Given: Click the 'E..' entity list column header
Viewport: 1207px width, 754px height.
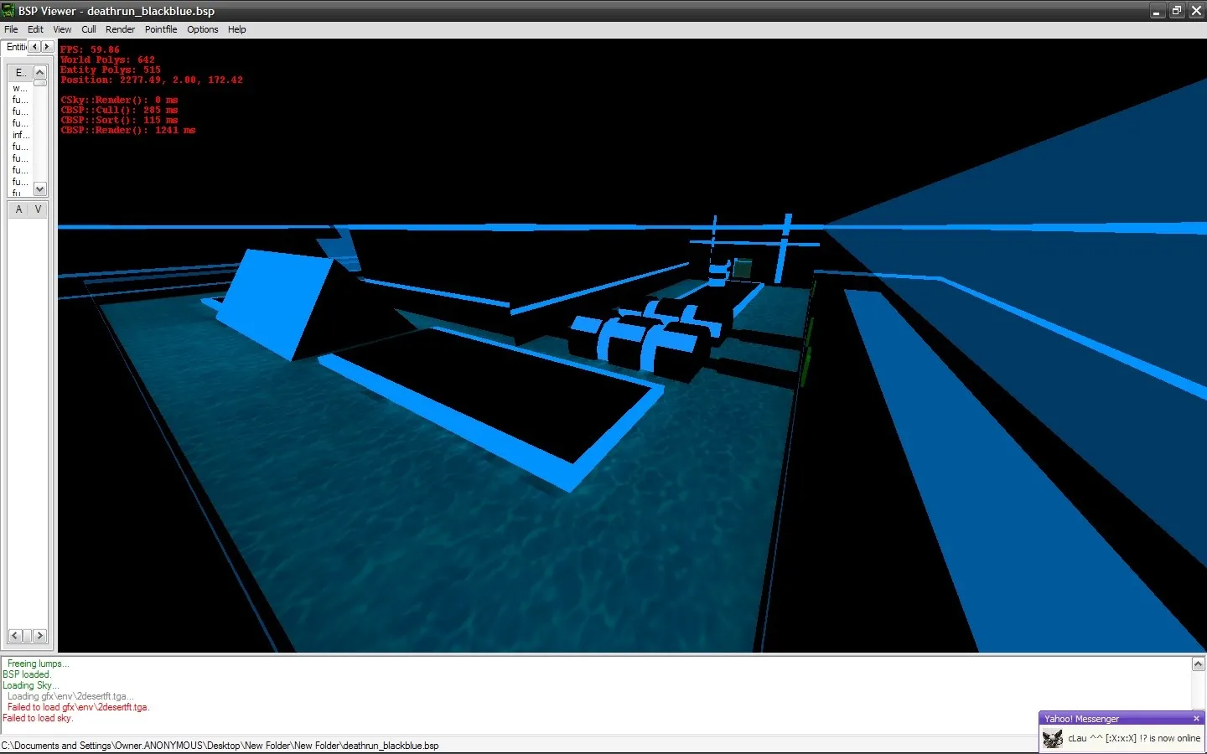Looking at the screenshot, I should (x=20, y=73).
